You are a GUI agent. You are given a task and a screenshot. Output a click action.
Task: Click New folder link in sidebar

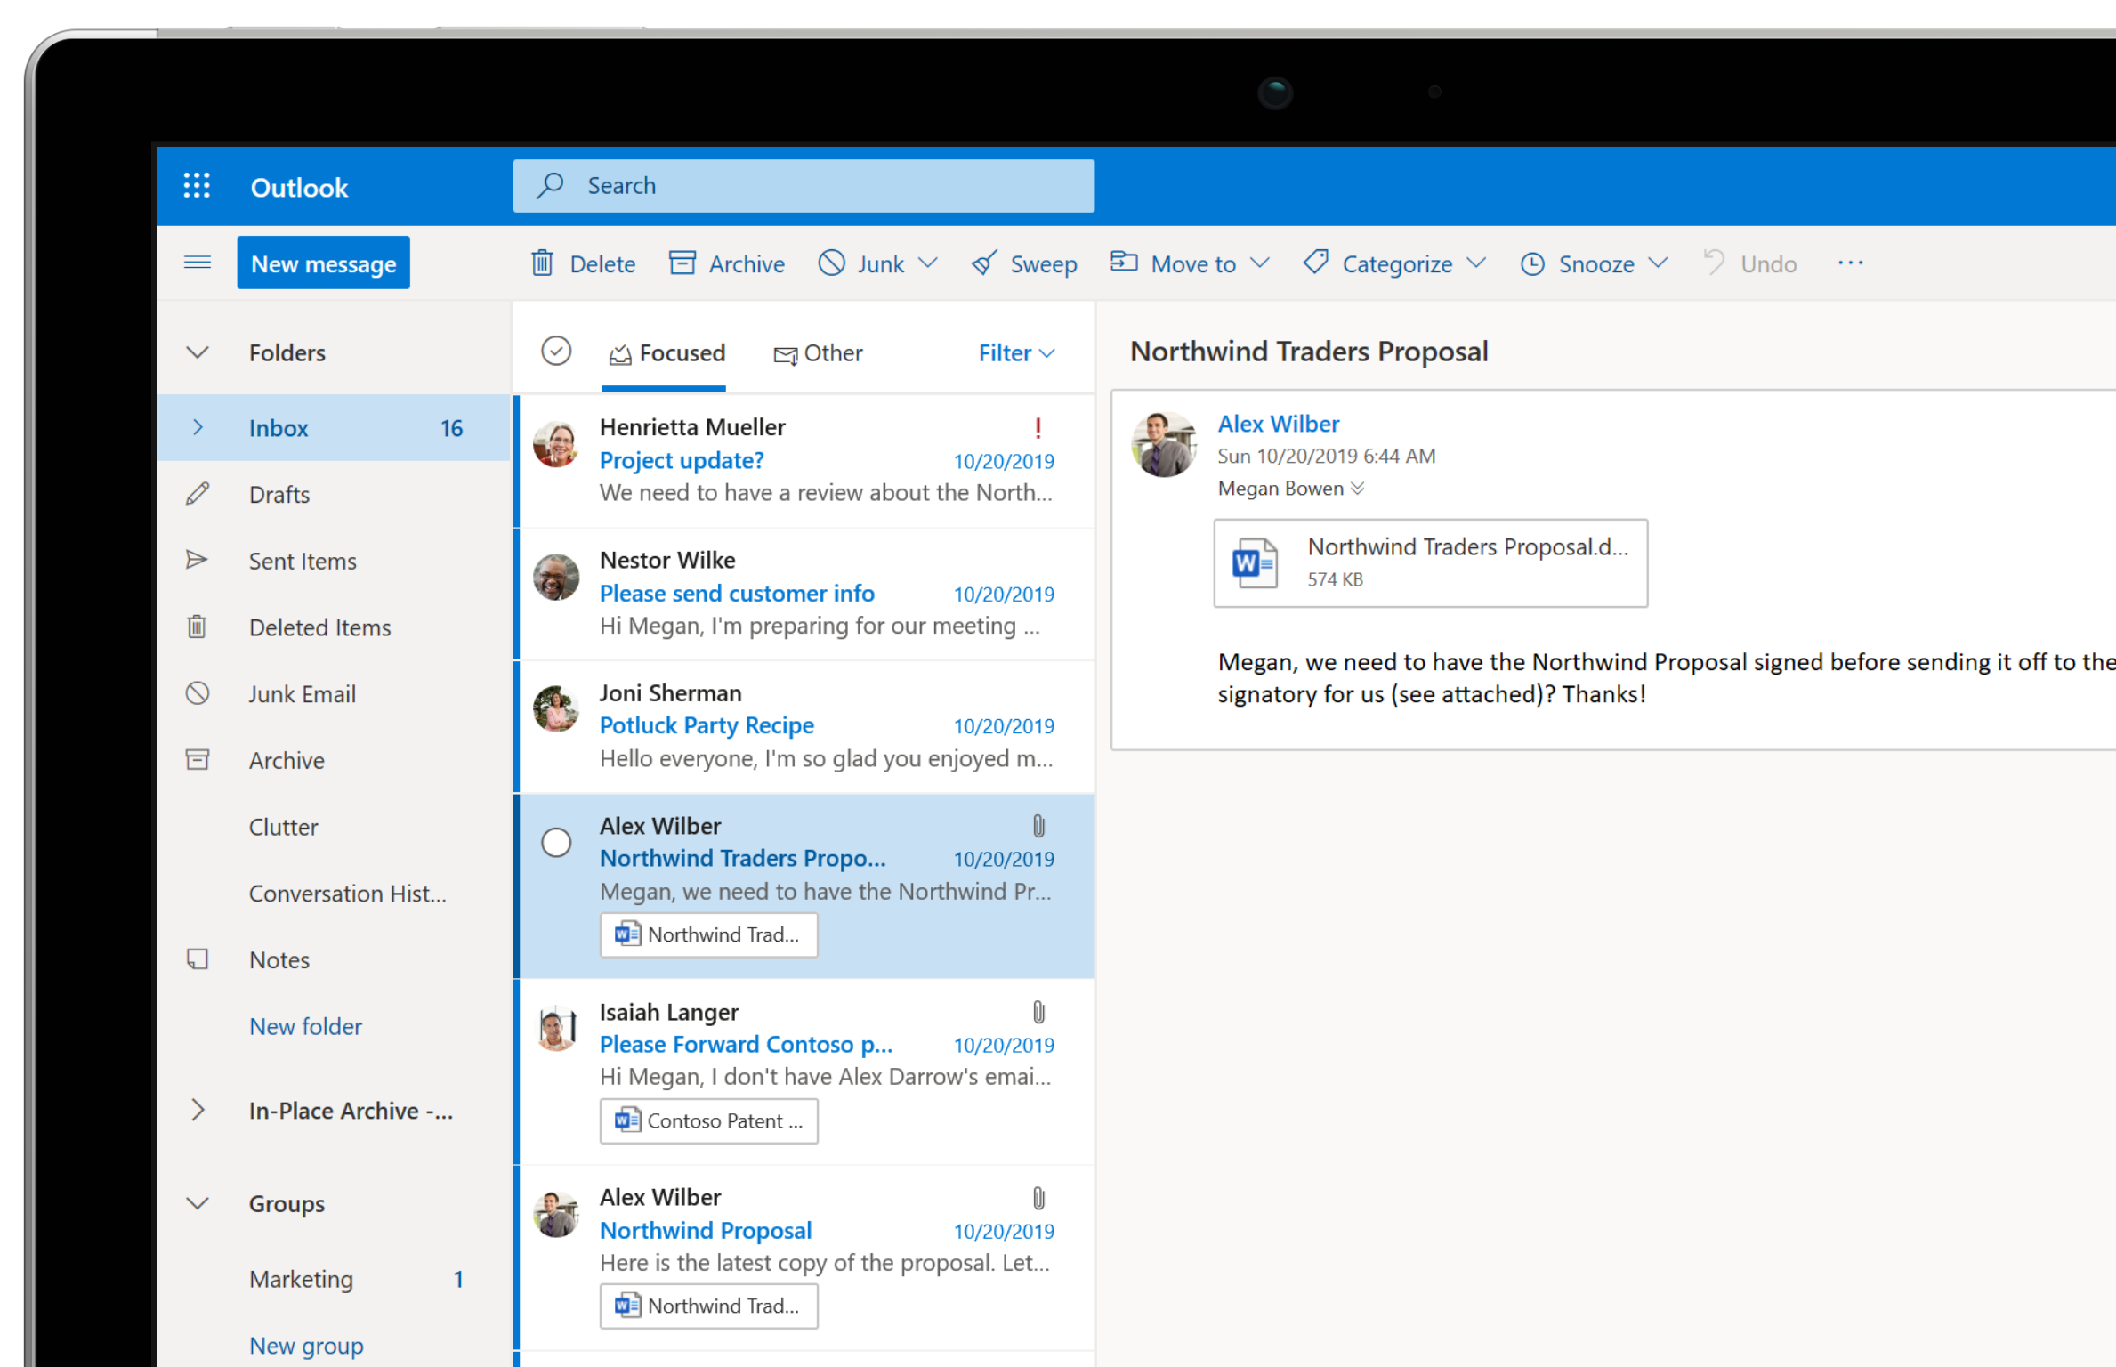tap(305, 1026)
